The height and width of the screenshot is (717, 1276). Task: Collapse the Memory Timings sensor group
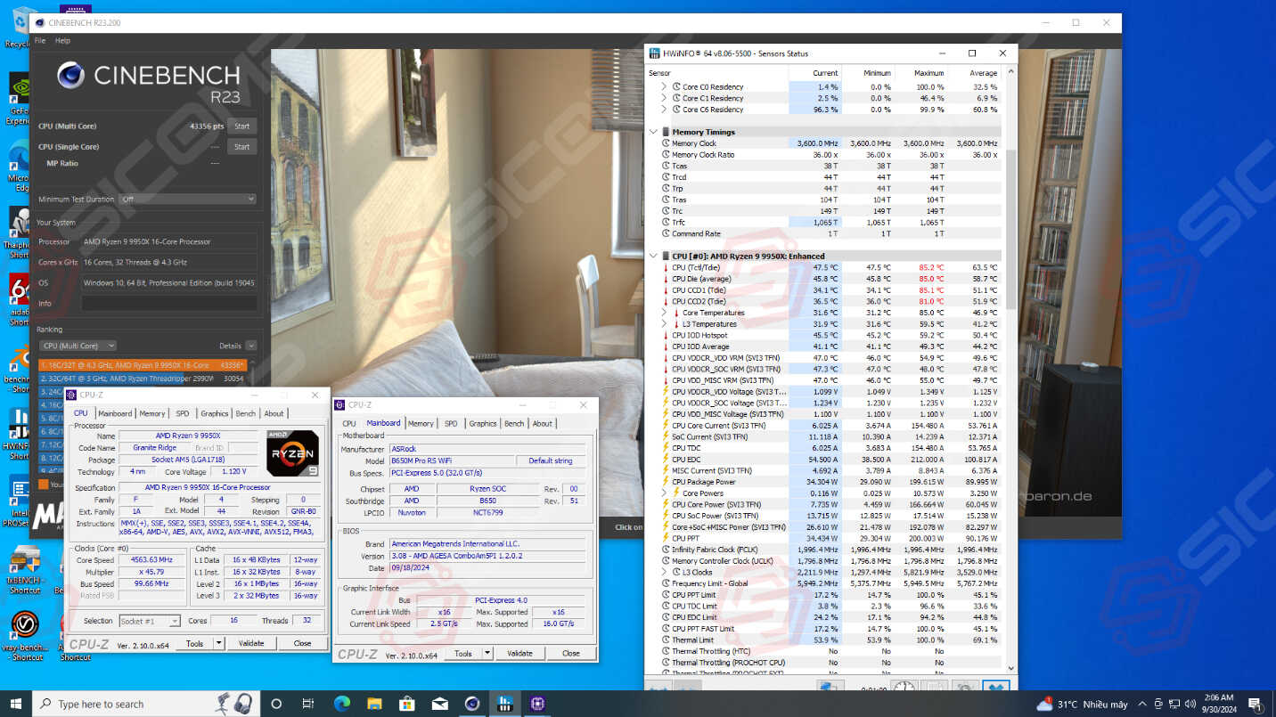click(x=654, y=132)
